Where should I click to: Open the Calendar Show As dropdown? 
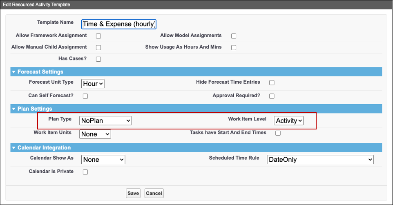(x=103, y=160)
